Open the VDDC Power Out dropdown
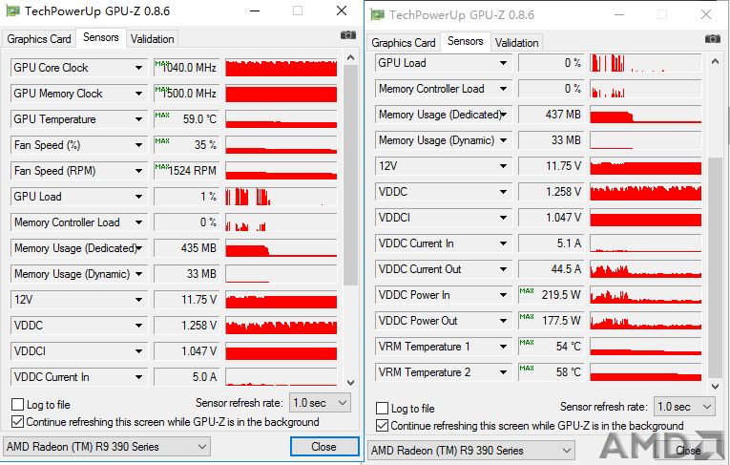Viewport: 730px width, 465px height. click(x=503, y=321)
